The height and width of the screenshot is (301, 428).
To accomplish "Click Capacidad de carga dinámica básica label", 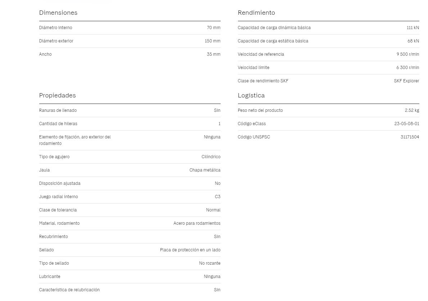I will pyautogui.click(x=274, y=28).
